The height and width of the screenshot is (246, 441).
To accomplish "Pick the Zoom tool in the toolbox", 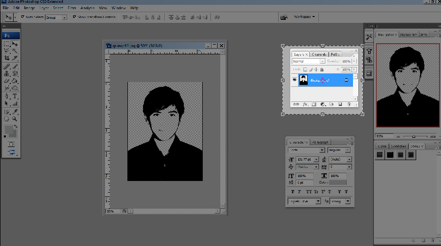I will pyautogui.click(x=15, y=118).
